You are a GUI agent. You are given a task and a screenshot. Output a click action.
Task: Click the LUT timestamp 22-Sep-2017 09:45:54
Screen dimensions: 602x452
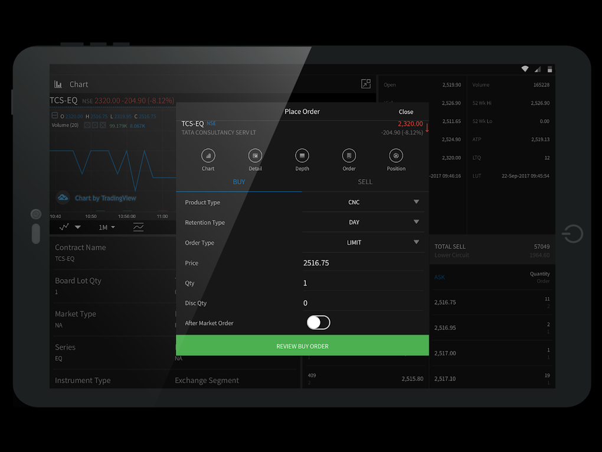(x=525, y=175)
